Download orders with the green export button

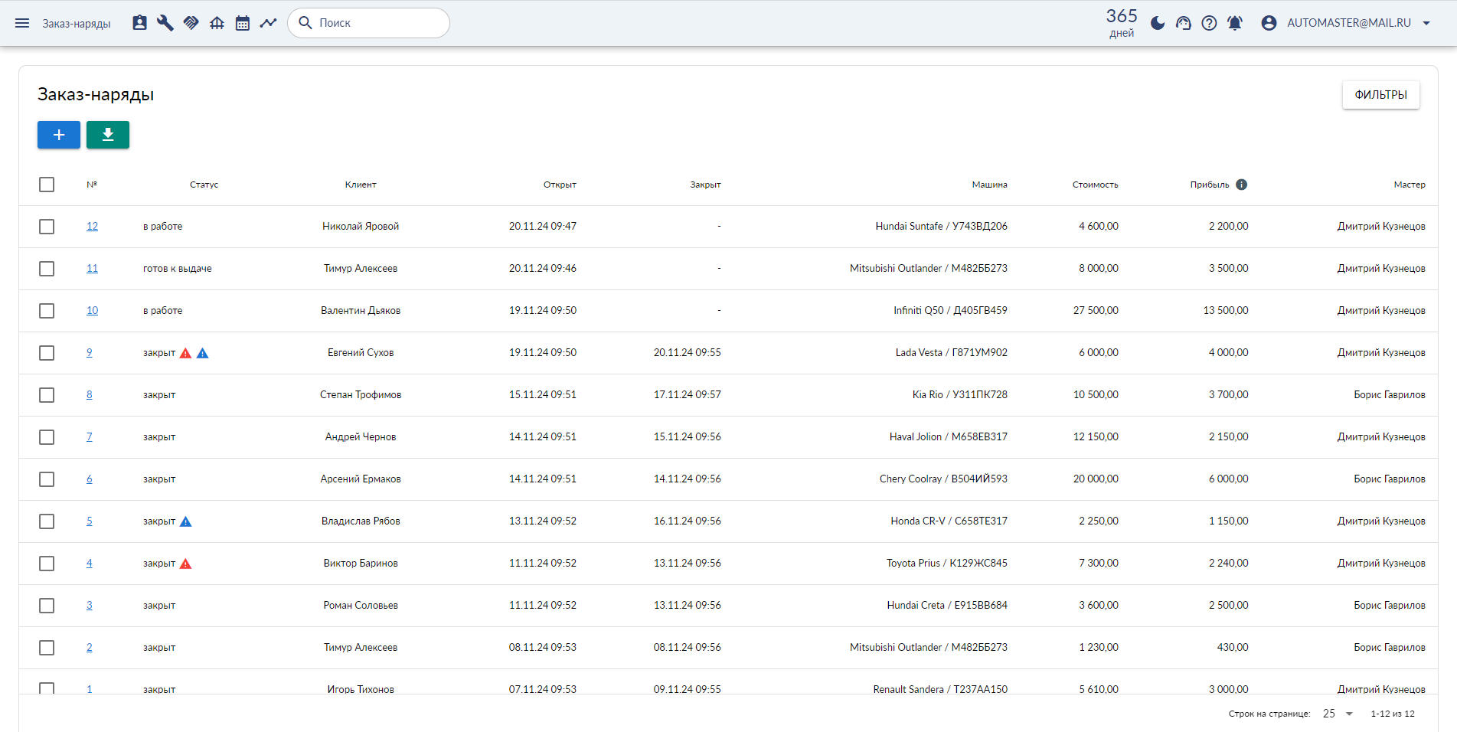tap(108, 135)
